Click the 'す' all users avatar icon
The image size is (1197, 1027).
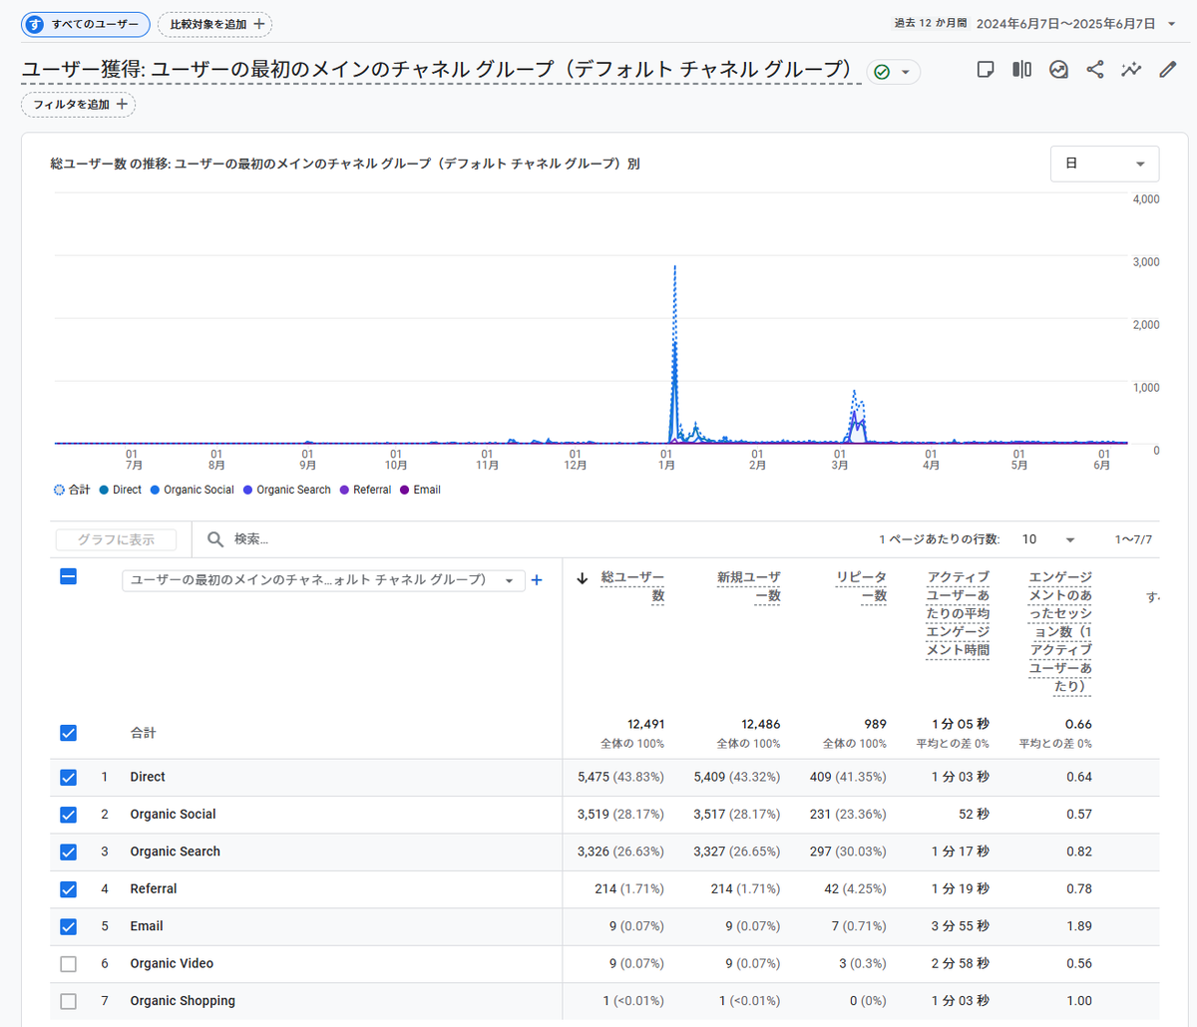pyautogui.click(x=35, y=24)
